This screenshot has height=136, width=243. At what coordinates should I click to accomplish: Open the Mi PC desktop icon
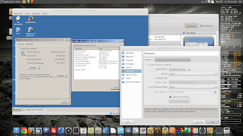(x=18, y=31)
